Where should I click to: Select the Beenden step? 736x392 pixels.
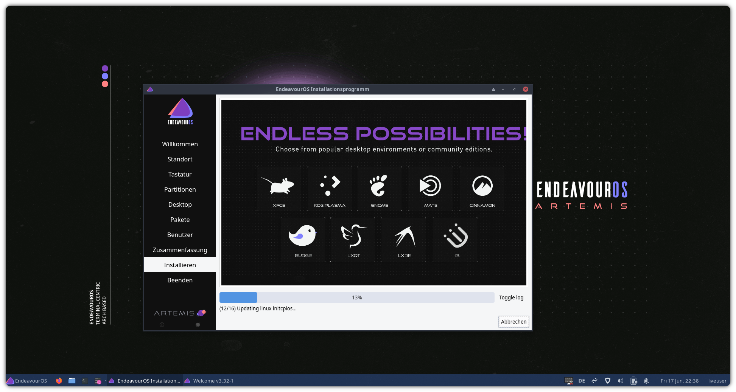click(180, 280)
